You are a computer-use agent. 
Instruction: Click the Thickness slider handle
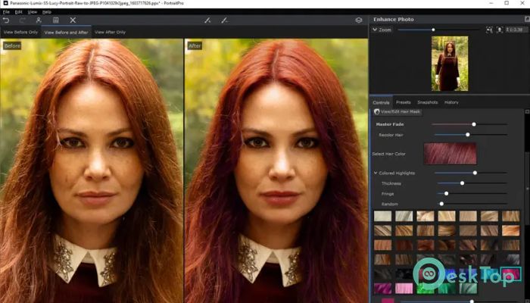(462, 183)
